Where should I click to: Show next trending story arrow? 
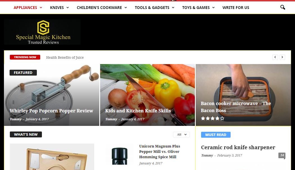tap(282, 57)
